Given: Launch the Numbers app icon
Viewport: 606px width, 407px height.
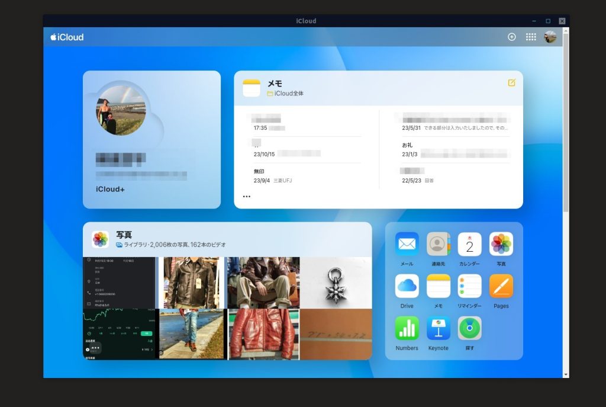Looking at the screenshot, I should [407, 328].
